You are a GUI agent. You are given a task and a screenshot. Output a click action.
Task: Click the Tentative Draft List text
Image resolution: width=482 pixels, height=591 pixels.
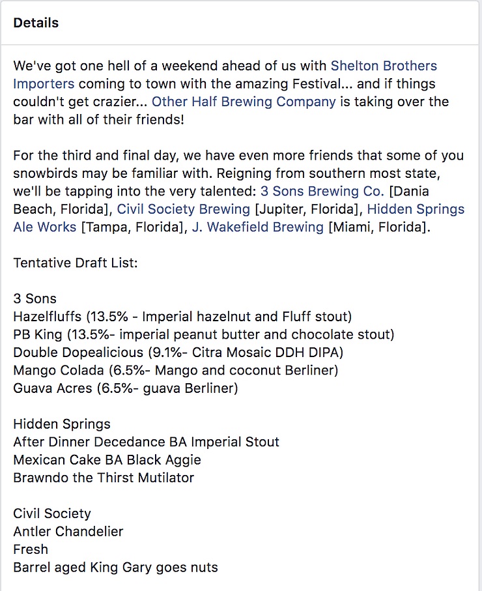76,263
